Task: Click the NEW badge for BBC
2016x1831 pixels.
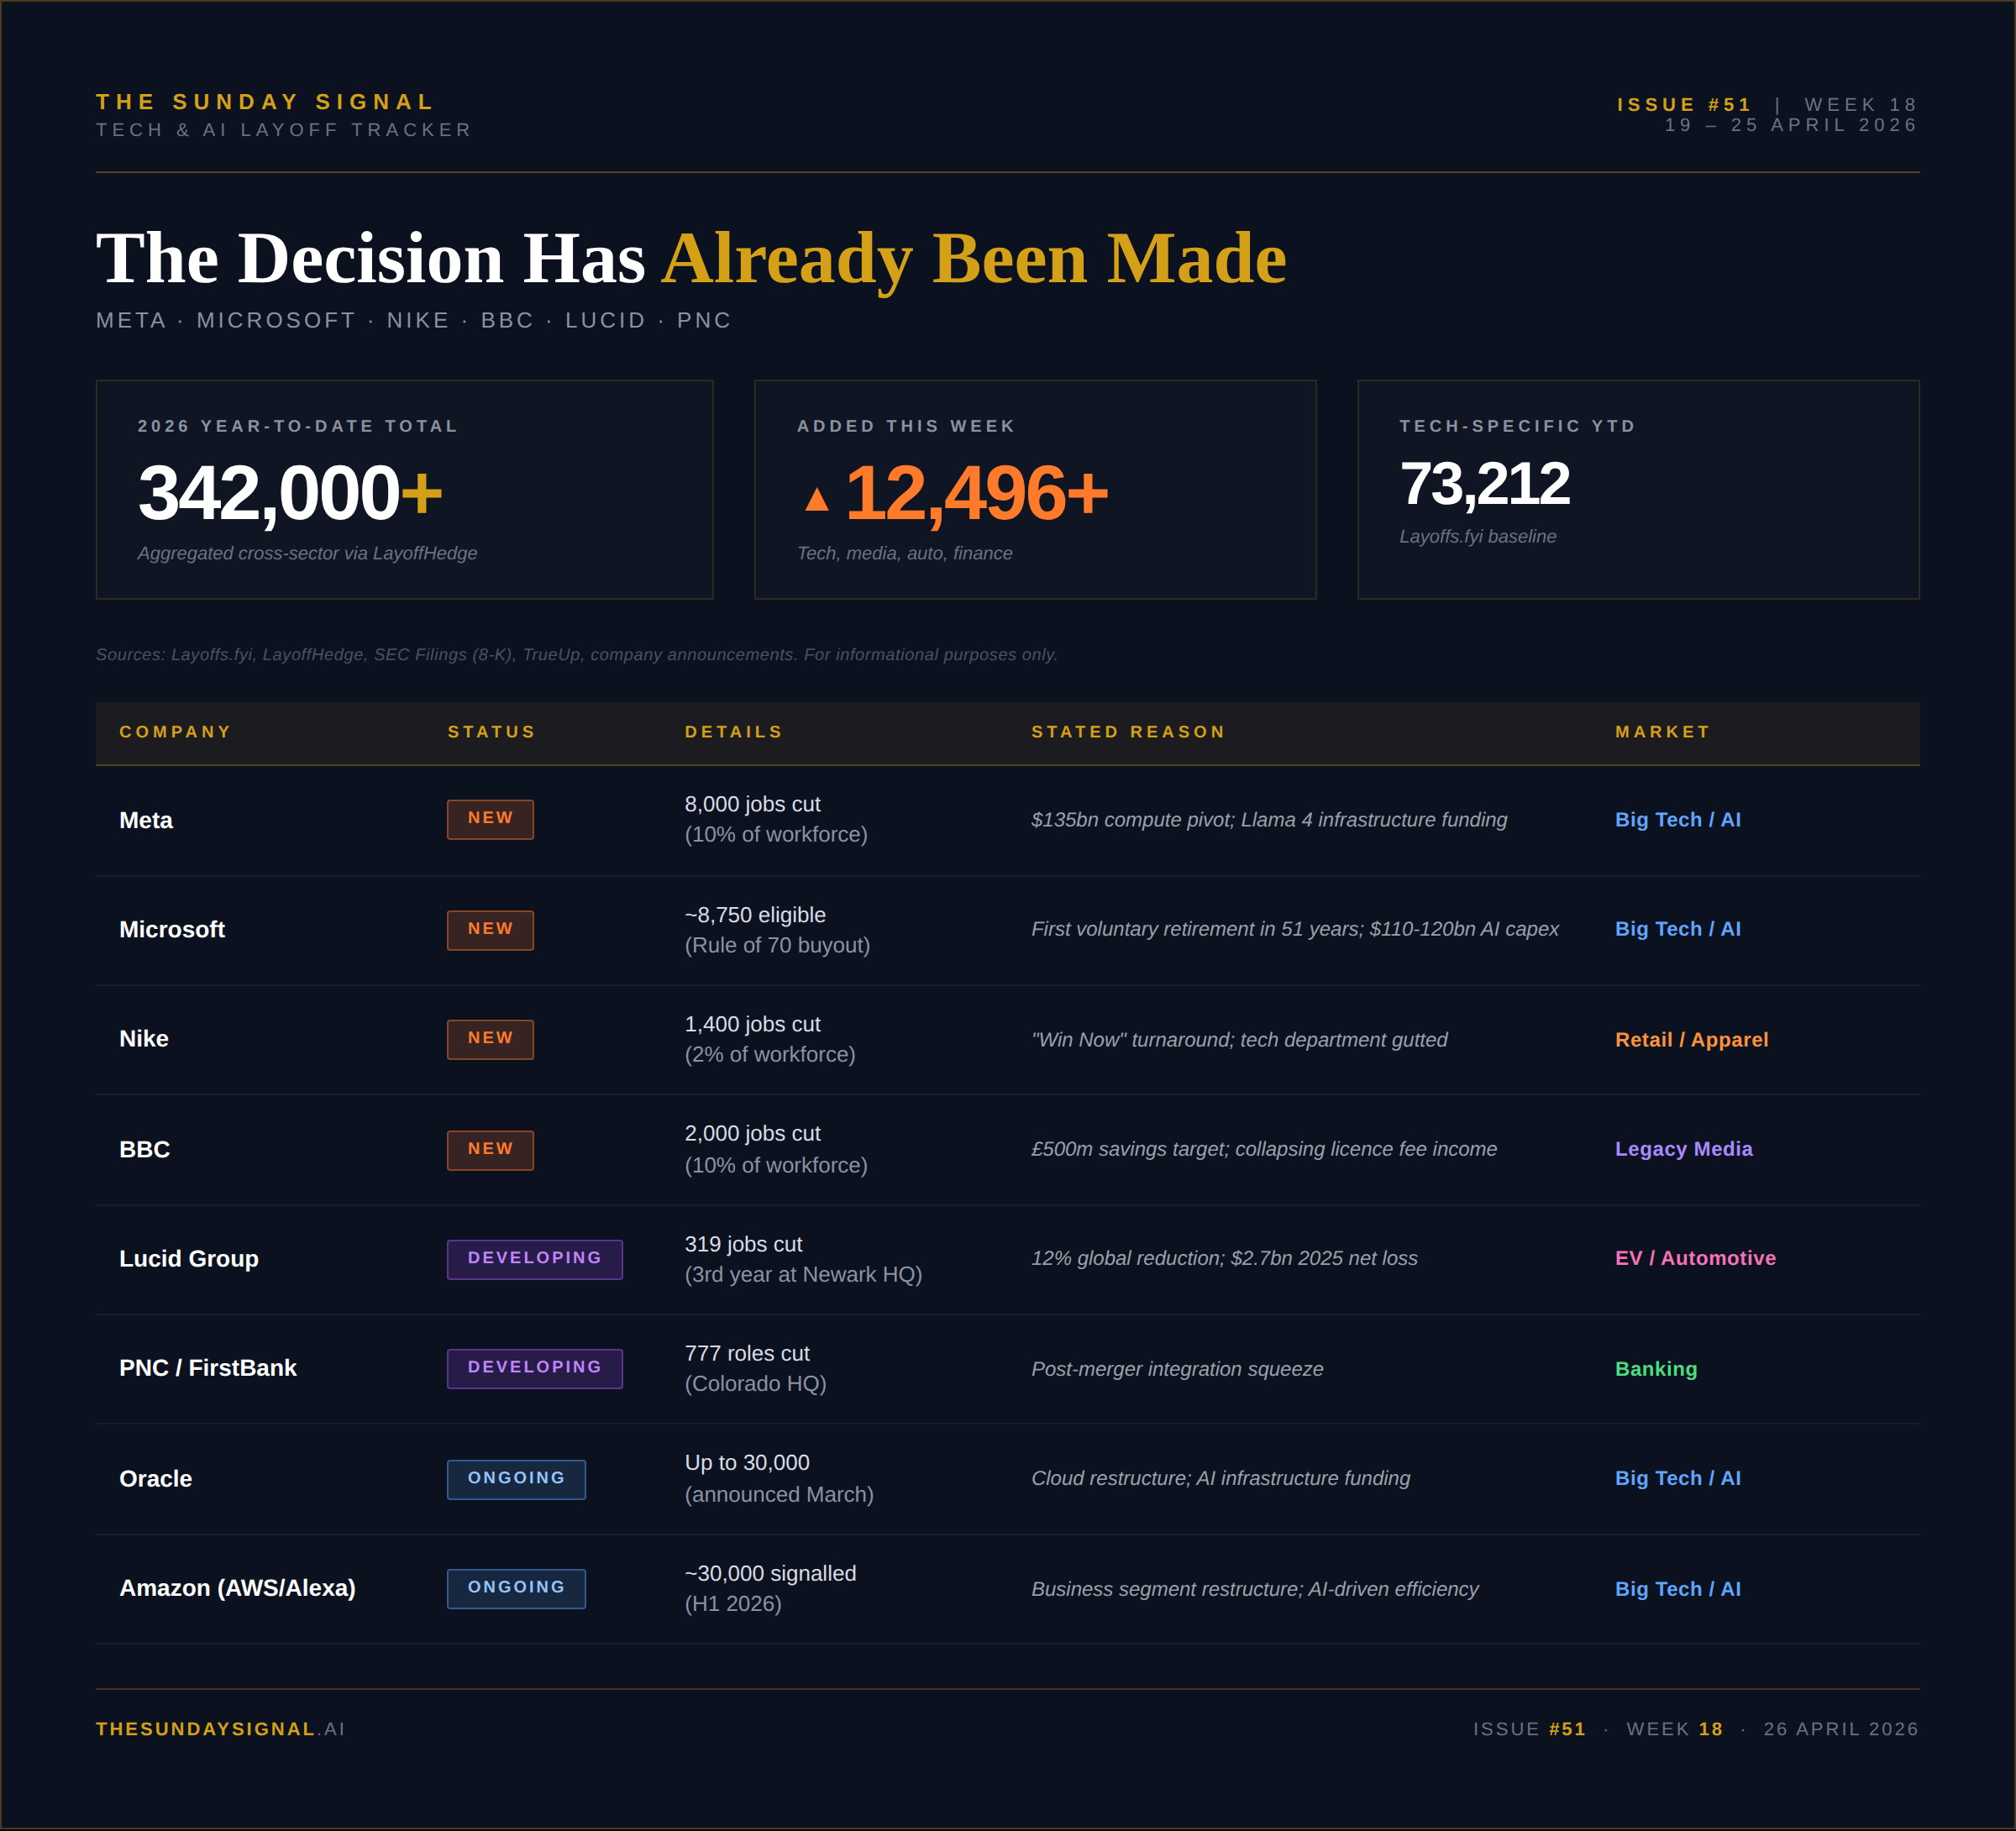Action: coord(490,1149)
